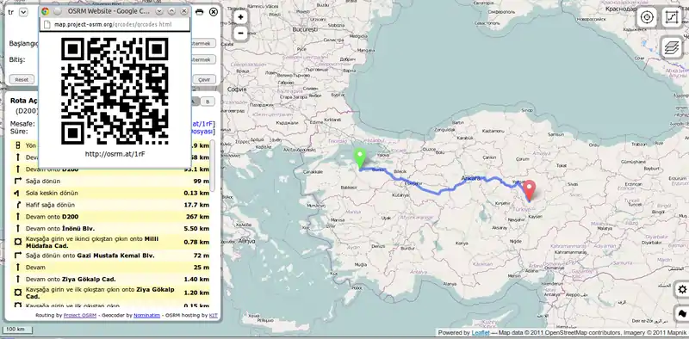The height and width of the screenshot is (339, 689).
Task: Click the turn-right icon of the 99 m step
Action: pos(18,181)
